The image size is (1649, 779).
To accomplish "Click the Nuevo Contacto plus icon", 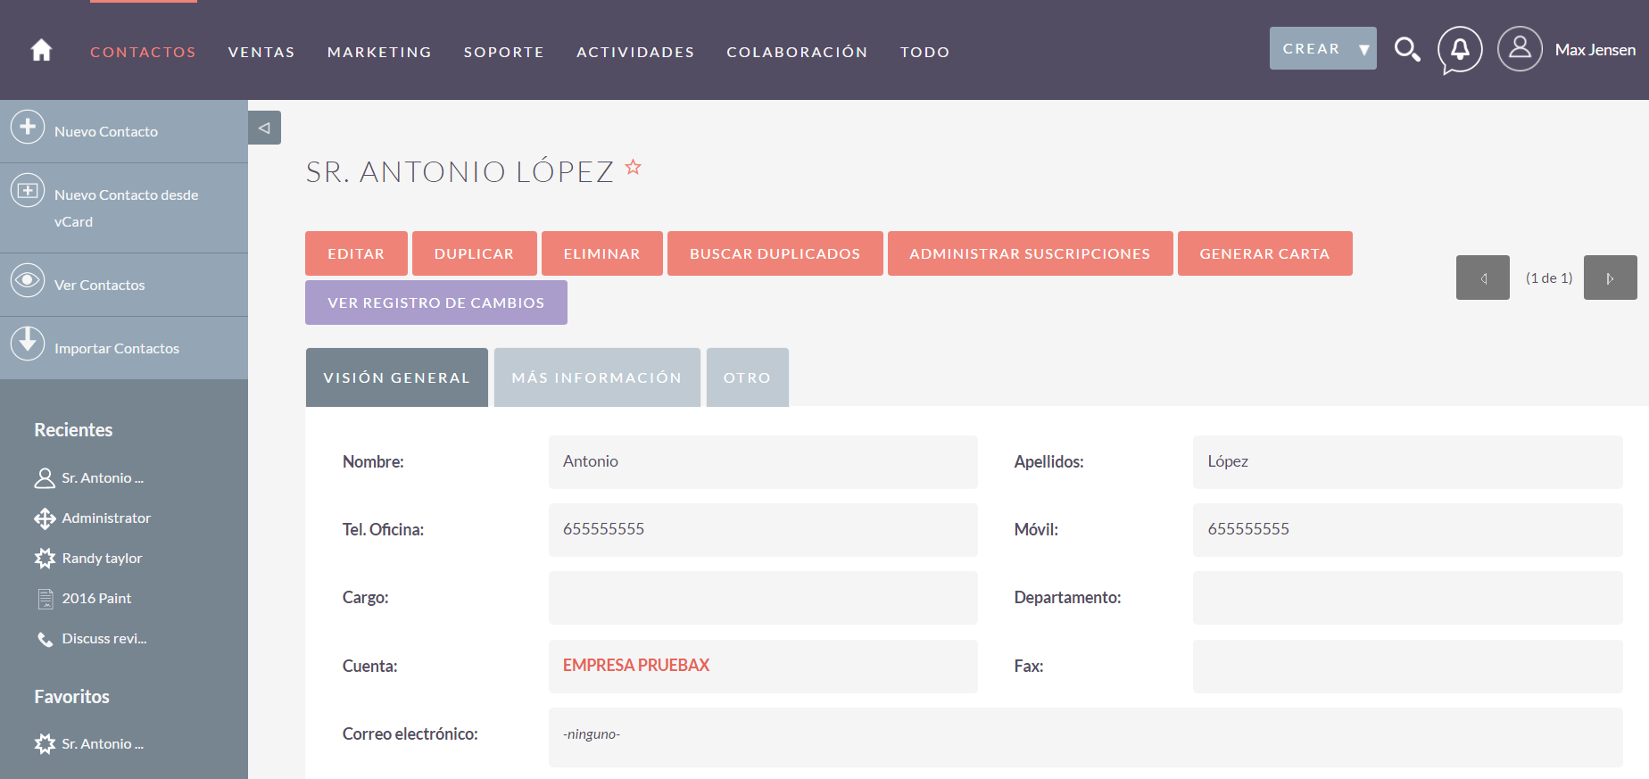I will (28, 127).
